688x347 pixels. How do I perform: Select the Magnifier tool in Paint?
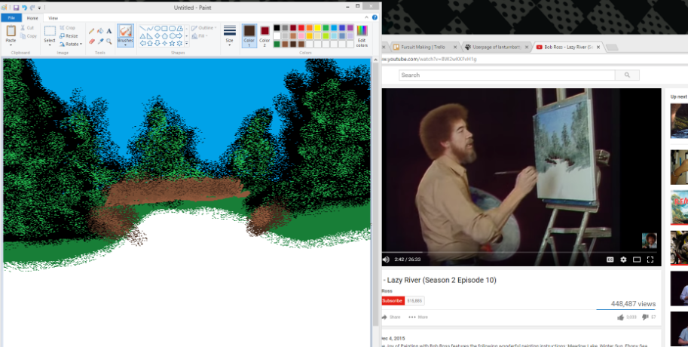point(109,41)
